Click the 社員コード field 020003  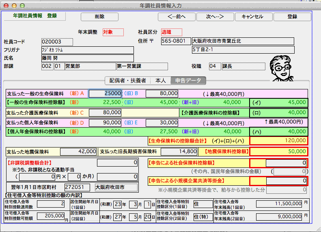[57, 41]
